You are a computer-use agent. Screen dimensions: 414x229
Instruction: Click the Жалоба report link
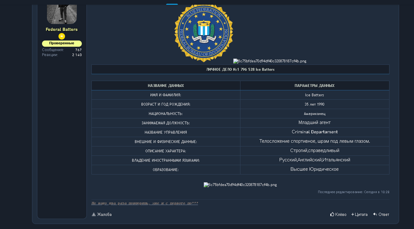(x=102, y=214)
